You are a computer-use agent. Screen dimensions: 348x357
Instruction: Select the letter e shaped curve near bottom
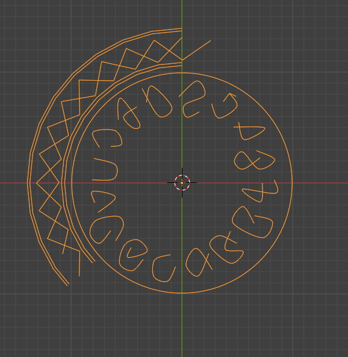pyautogui.click(x=133, y=255)
